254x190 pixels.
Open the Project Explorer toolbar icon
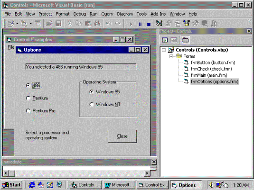tap(159, 23)
